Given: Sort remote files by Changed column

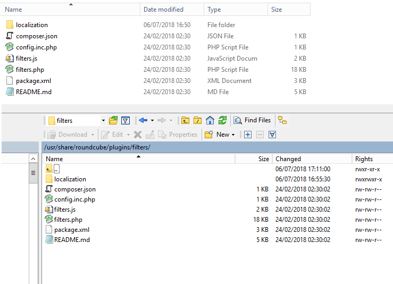Looking at the screenshot, I should tap(288, 158).
